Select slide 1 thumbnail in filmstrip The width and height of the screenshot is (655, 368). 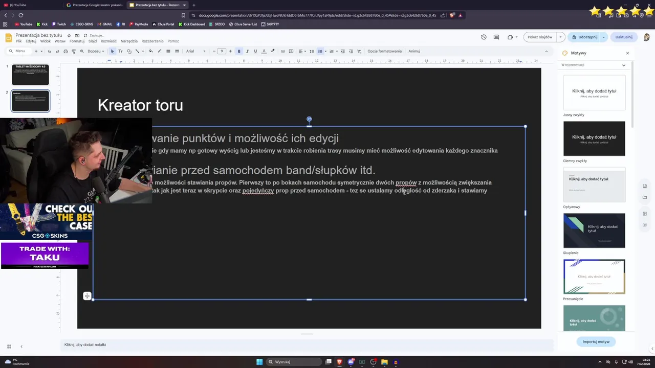pyautogui.click(x=30, y=75)
